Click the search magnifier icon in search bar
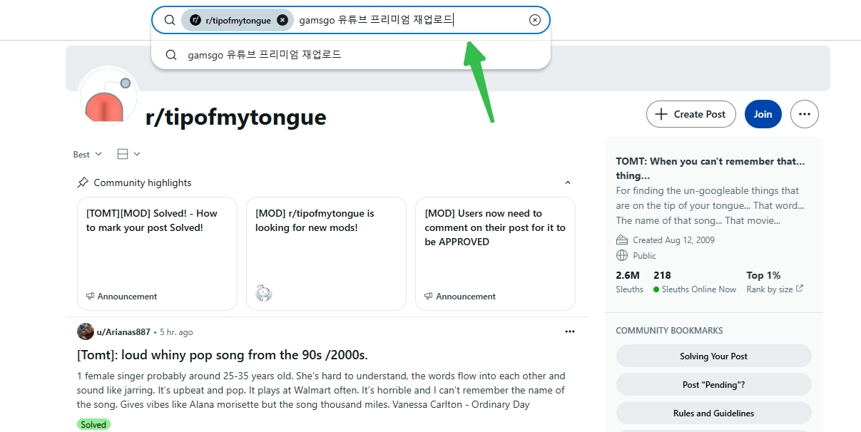 pos(170,20)
